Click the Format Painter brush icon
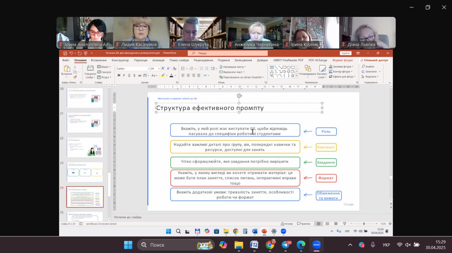Screen dimensions: 452x253 [75, 76]
